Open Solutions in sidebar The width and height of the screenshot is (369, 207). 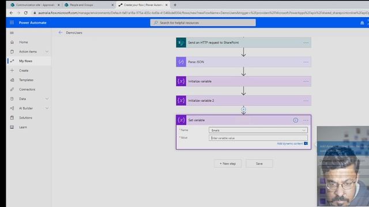[x=25, y=117]
